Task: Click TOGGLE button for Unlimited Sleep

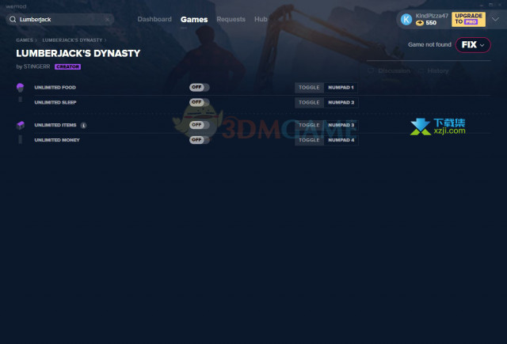Action: pos(309,102)
